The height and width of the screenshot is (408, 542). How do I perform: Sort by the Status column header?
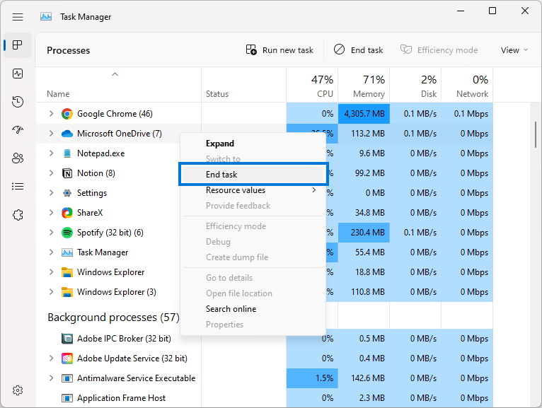pos(243,85)
